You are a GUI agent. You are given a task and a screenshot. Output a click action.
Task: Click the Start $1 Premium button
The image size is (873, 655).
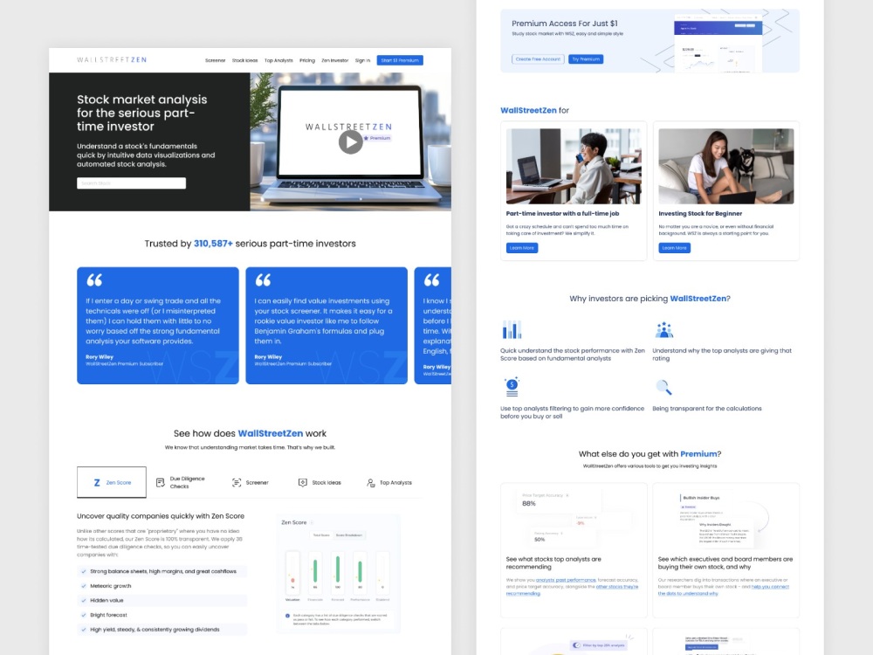[x=400, y=60]
